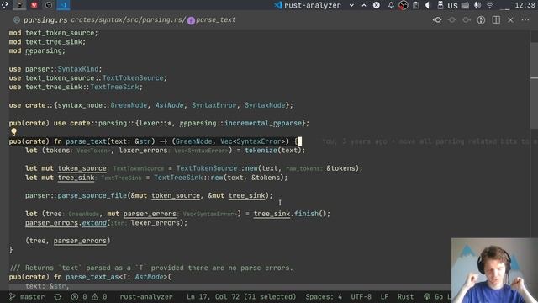The height and width of the screenshot is (303, 538).
Task: Click the tokenize(text) call
Action: coord(272,151)
